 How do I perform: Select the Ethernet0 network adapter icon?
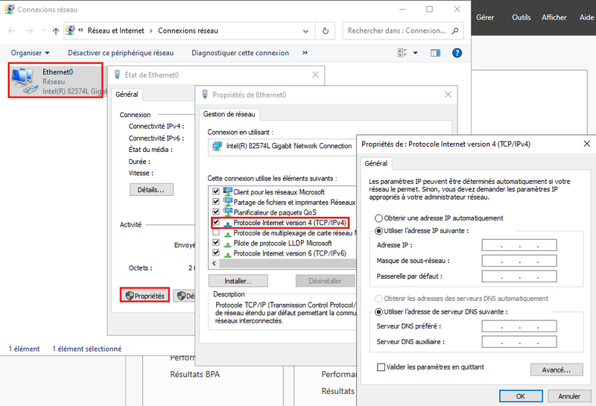pos(25,80)
